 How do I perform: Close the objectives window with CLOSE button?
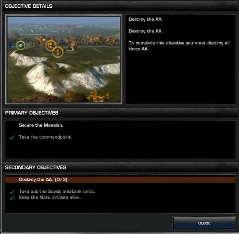click(205, 223)
